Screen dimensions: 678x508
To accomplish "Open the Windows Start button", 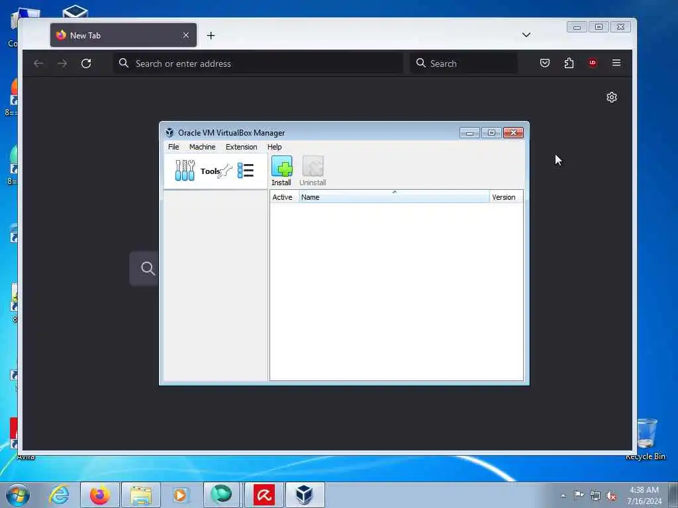I will [x=18, y=495].
